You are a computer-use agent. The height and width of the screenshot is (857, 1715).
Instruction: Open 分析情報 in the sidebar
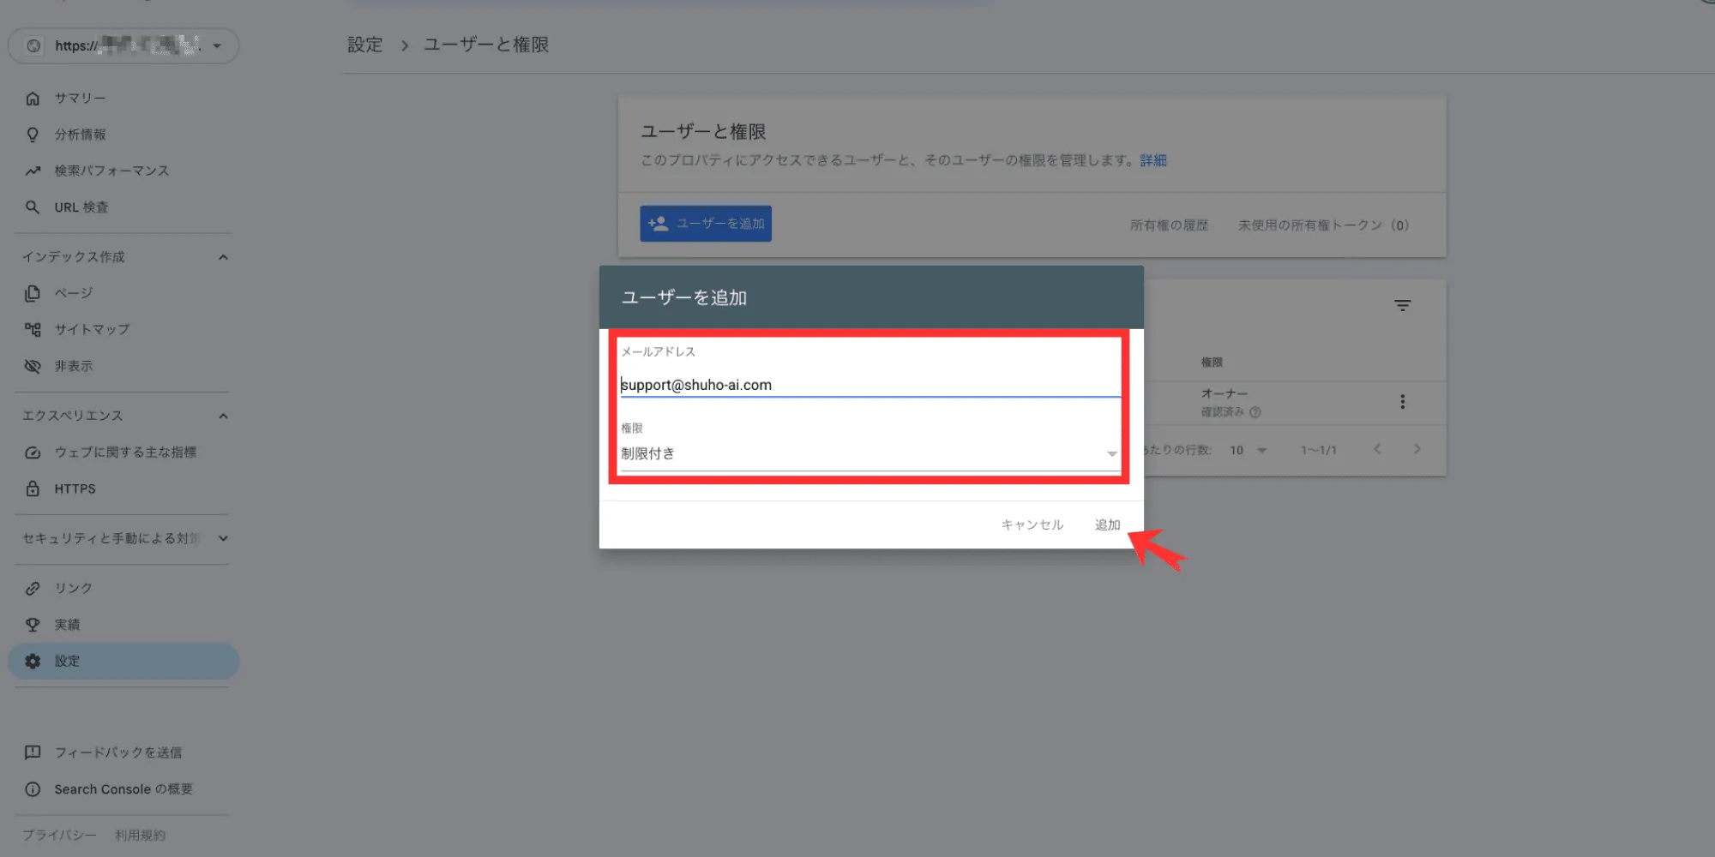(80, 135)
